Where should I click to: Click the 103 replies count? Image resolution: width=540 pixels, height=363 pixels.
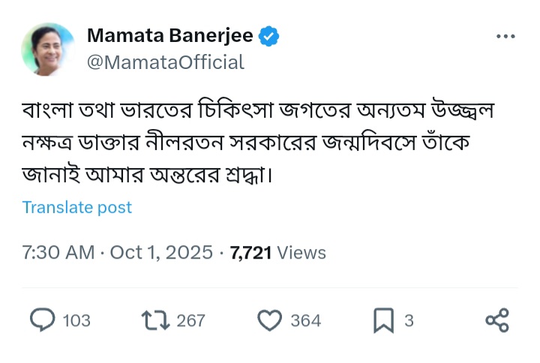[76, 321]
